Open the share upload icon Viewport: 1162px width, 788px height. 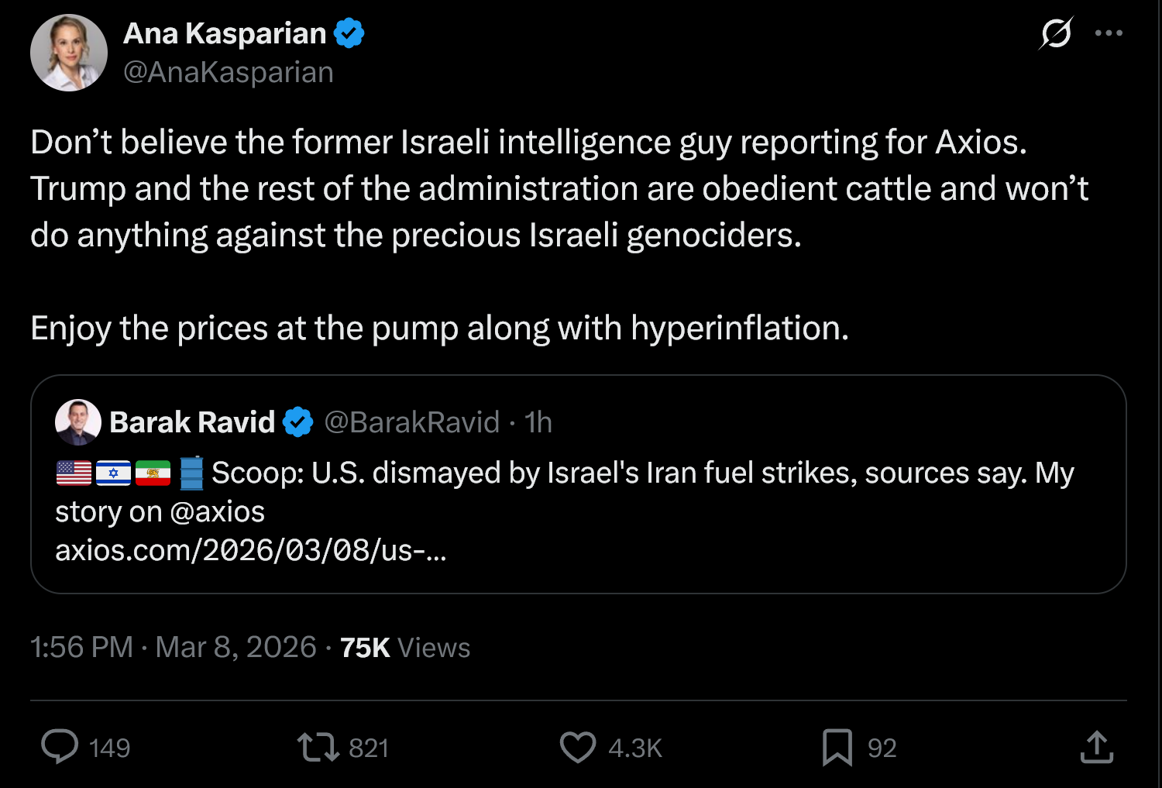coord(1096,747)
